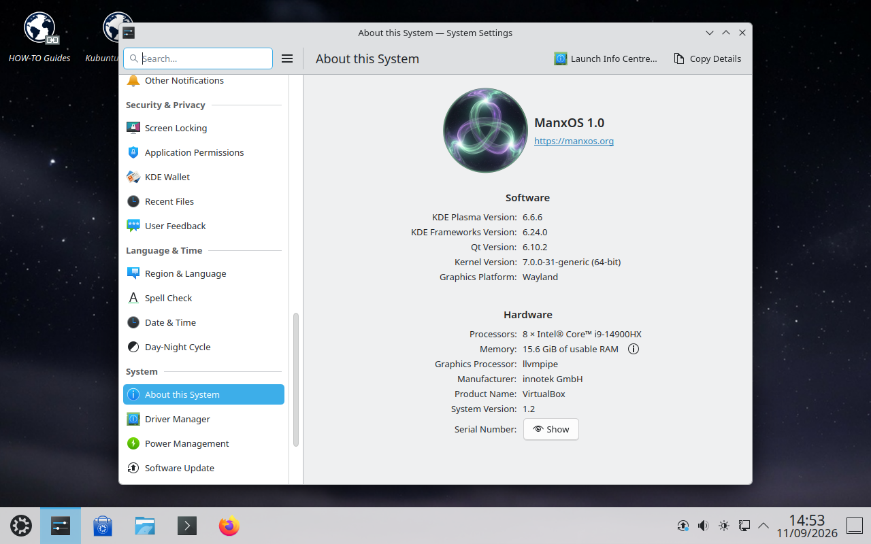Open brightness settings in system tray

724,526
